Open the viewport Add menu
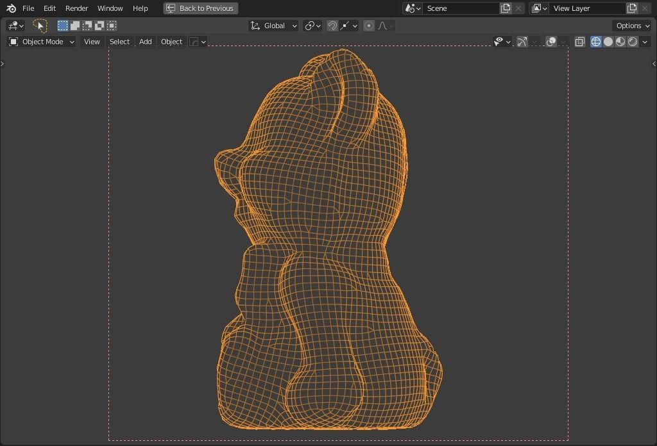The image size is (657, 446). click(146, 42)
